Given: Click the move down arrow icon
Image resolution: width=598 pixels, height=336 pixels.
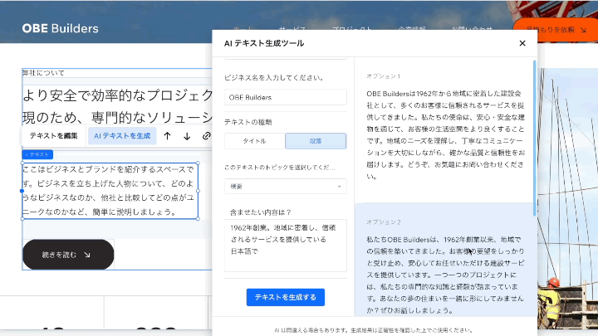Looking at the screenshot, I should coord(186,136).
